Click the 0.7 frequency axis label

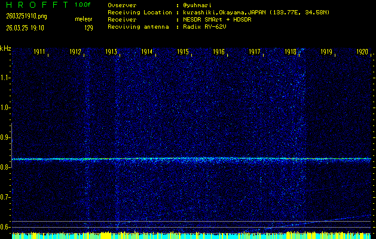(5, 197)
